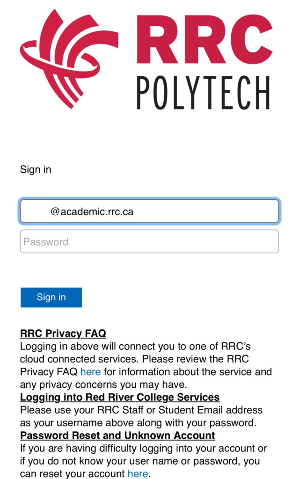Click the Sign in button label text
299x479 pixels.
tap(51, 297)
